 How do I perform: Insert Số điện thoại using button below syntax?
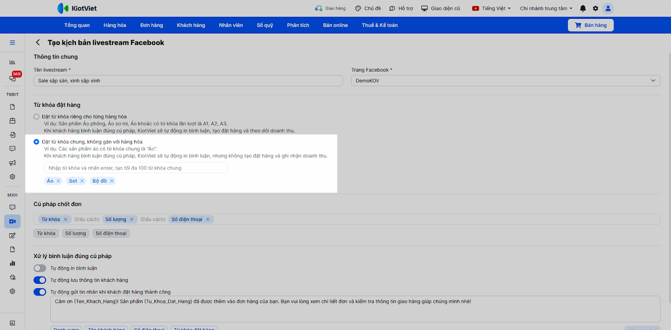(111, 233)
